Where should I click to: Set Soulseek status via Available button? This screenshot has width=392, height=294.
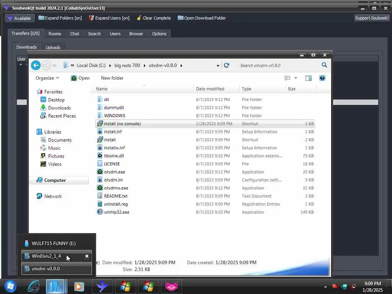[x=19, y=18]
